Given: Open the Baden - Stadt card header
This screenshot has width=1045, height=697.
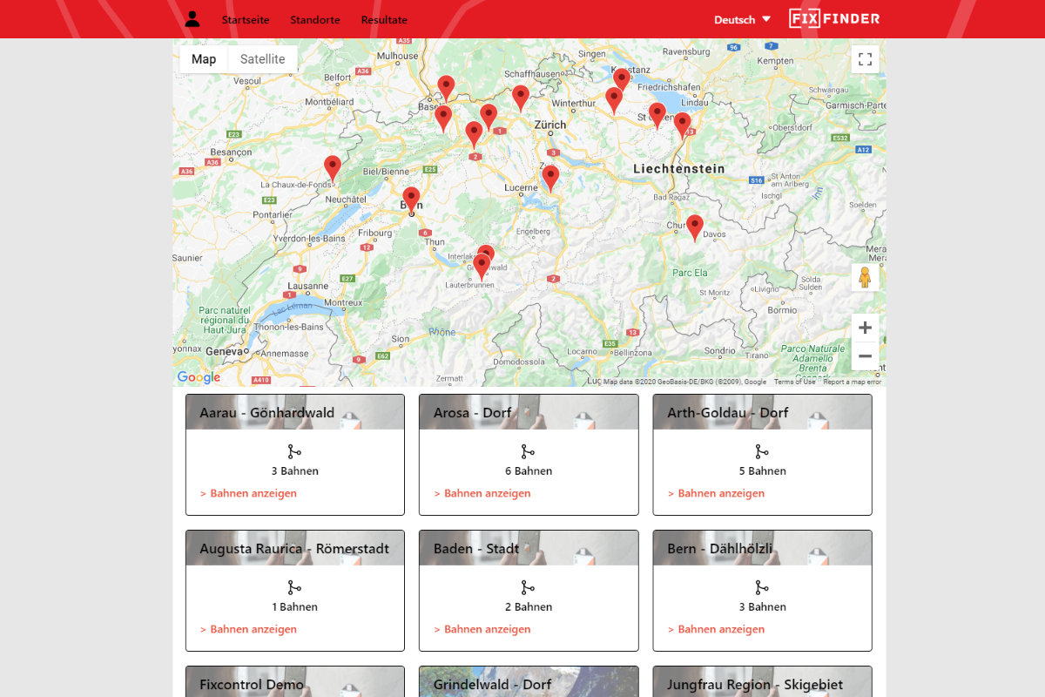Looking at the screenshot, I should tap(529, 548).
